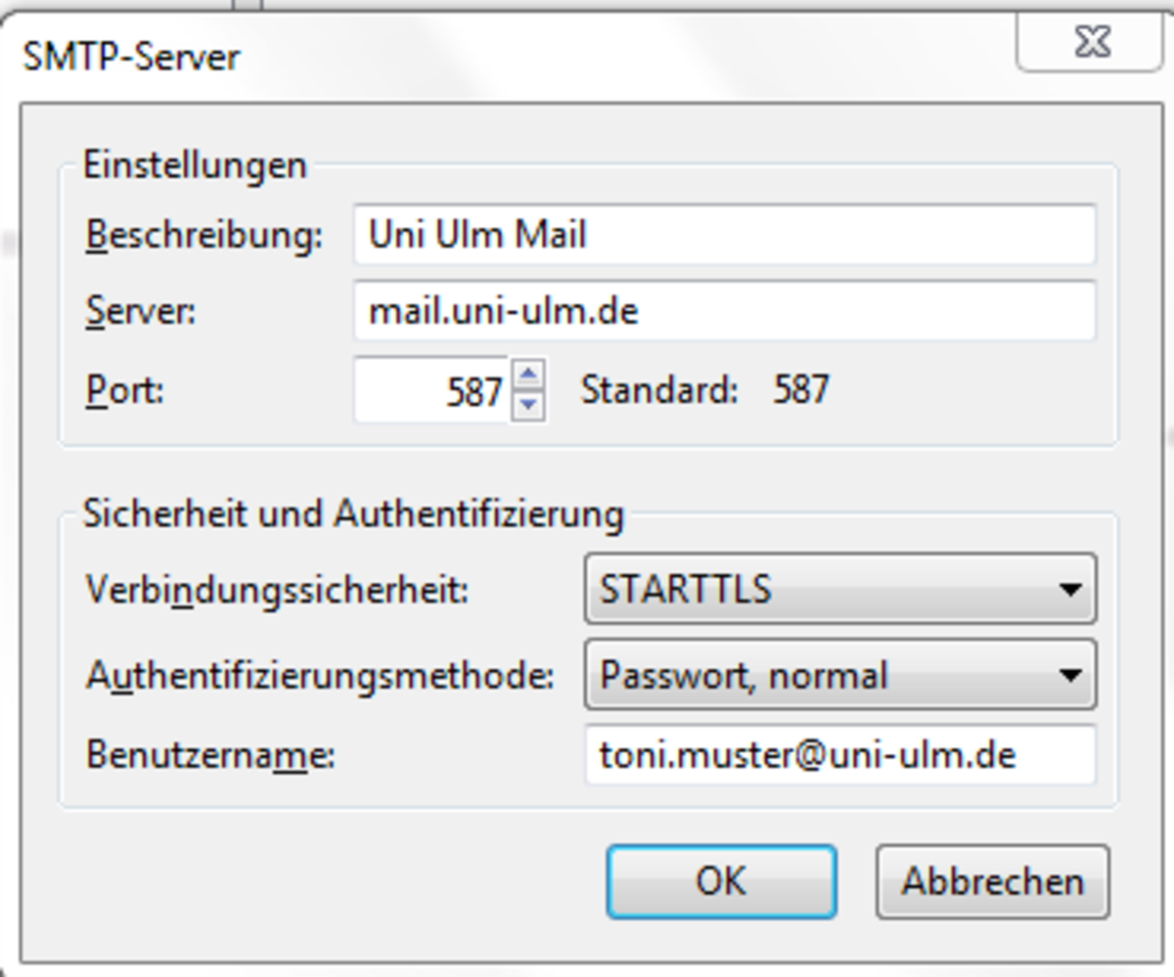
Task: Click the Standard: 587 text
Action: (704, 390)
